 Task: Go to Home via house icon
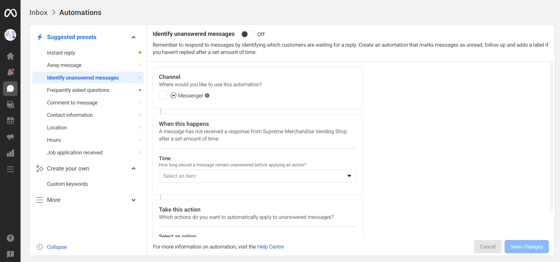point(10,56)
